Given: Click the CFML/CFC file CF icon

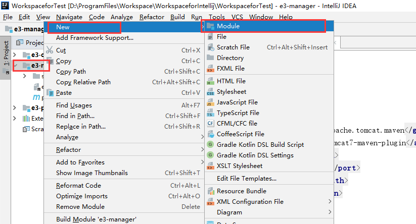Looking at the screenshot, I should coord(210,124).
